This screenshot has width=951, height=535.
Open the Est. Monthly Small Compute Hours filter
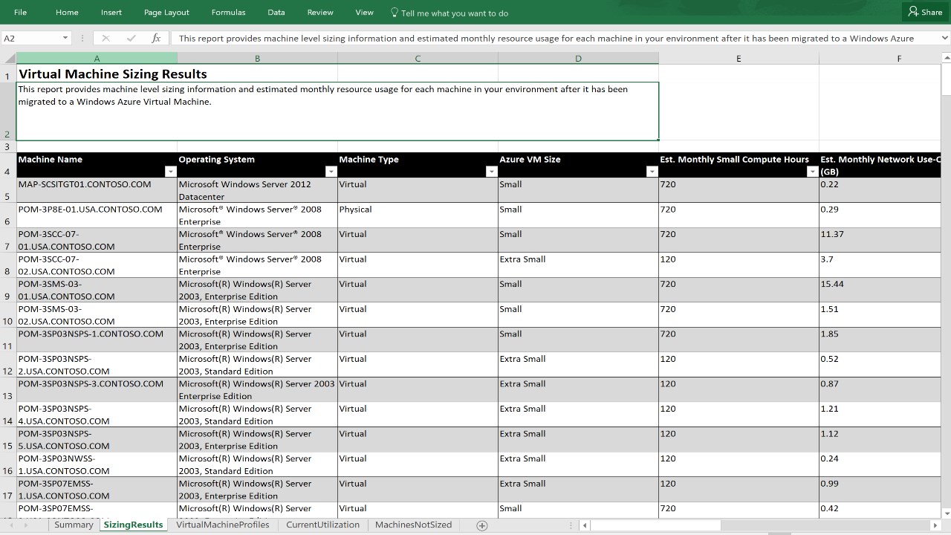812,172
